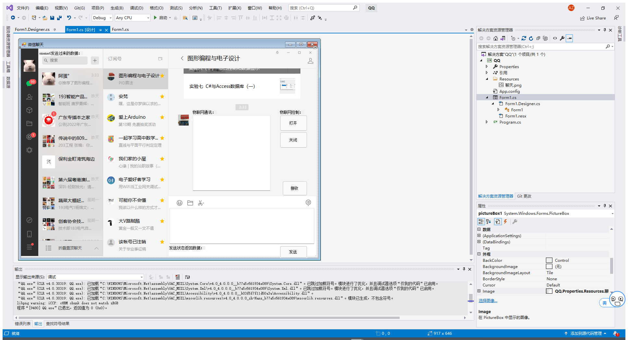Pin the Solution Explorer panel
The image size is (628, 340).
click(x=605, y=30)
